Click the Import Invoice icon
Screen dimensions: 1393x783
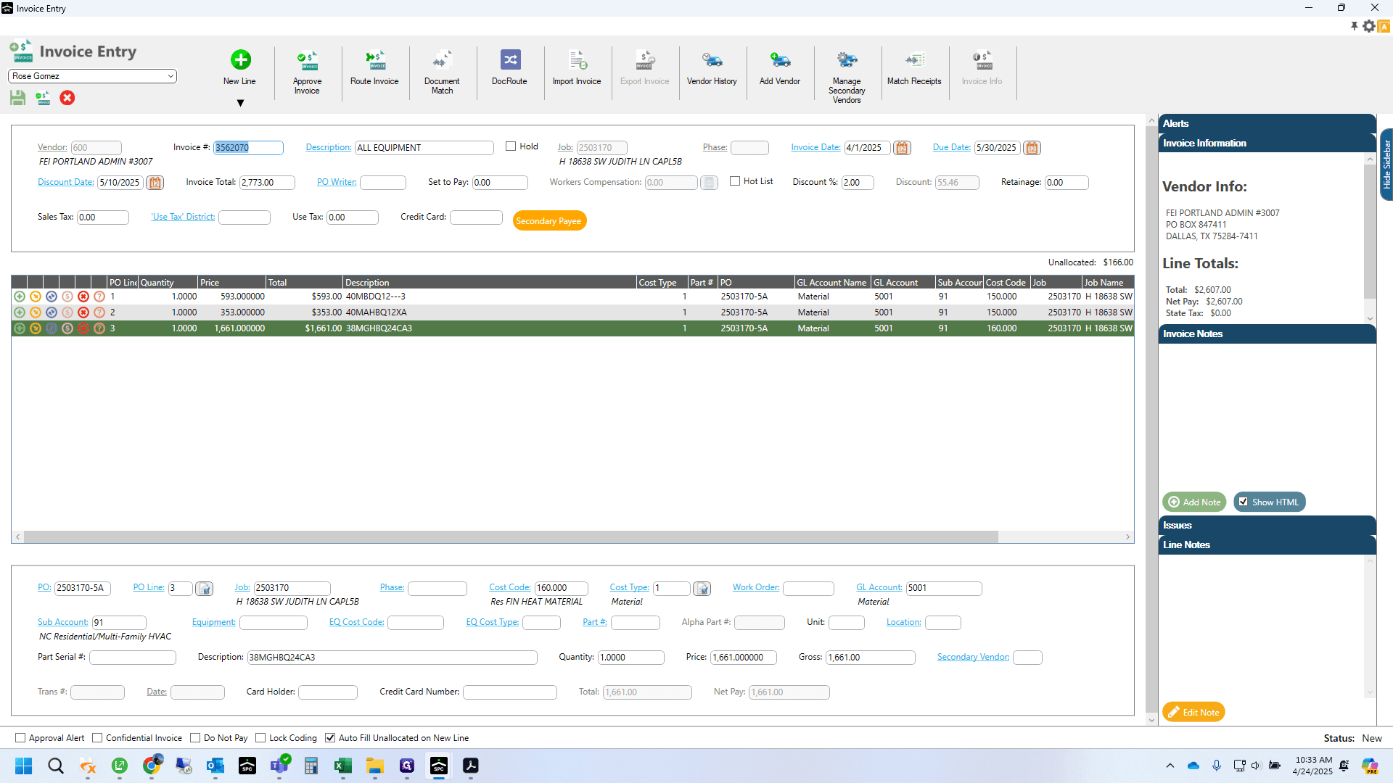tap(578, 59)
